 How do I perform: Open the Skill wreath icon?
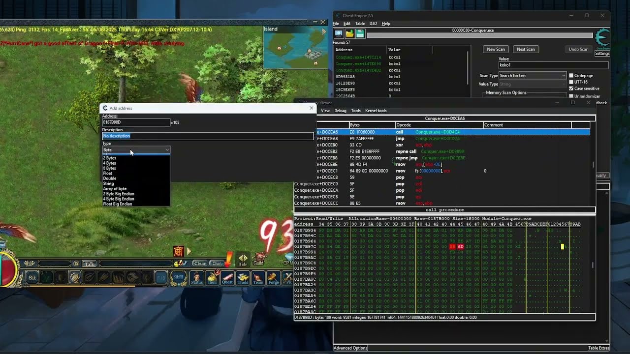click(178, 278)
